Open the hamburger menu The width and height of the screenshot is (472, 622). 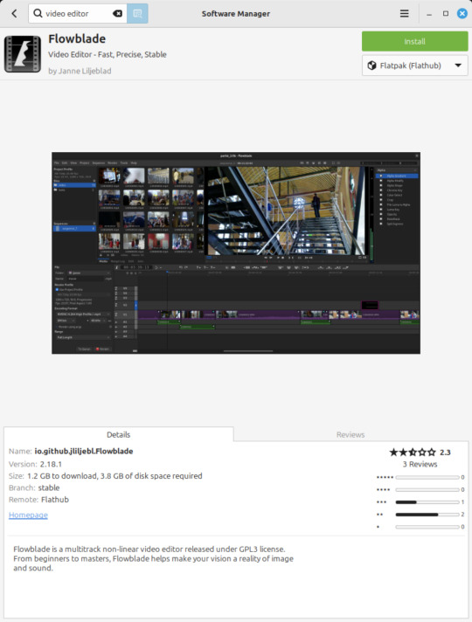click(404, 13)
